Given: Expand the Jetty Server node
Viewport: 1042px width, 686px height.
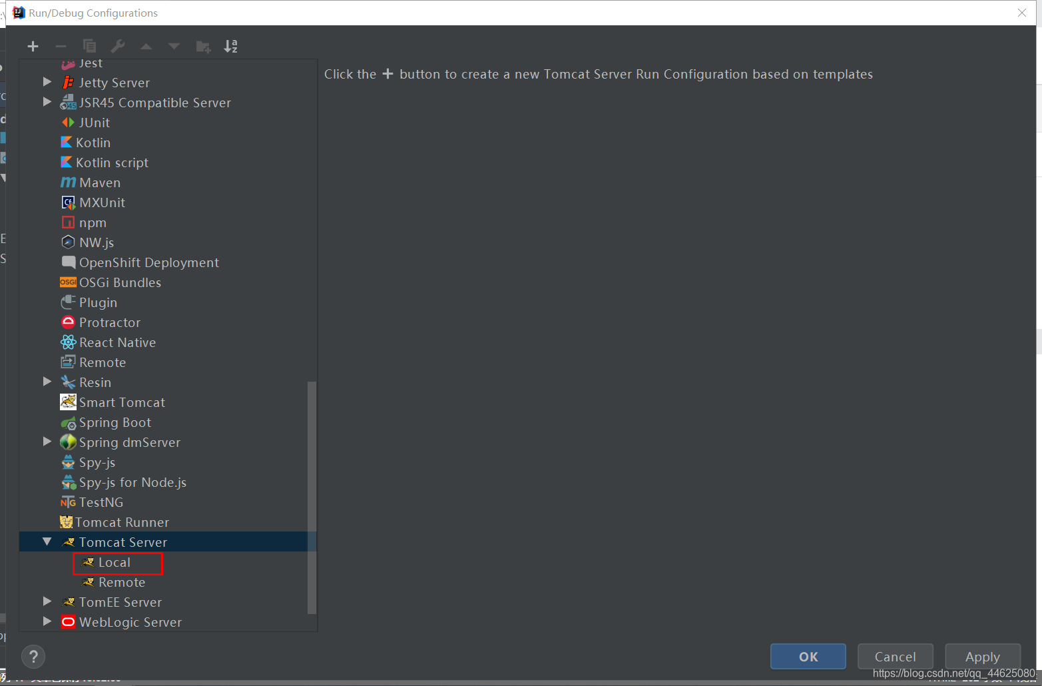Looking at the screenshot, I should click(x=47, y=82).
